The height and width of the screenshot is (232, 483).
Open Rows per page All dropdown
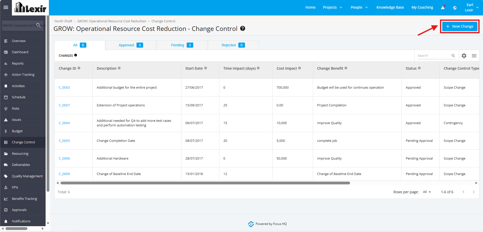click(x=427, y=192)
